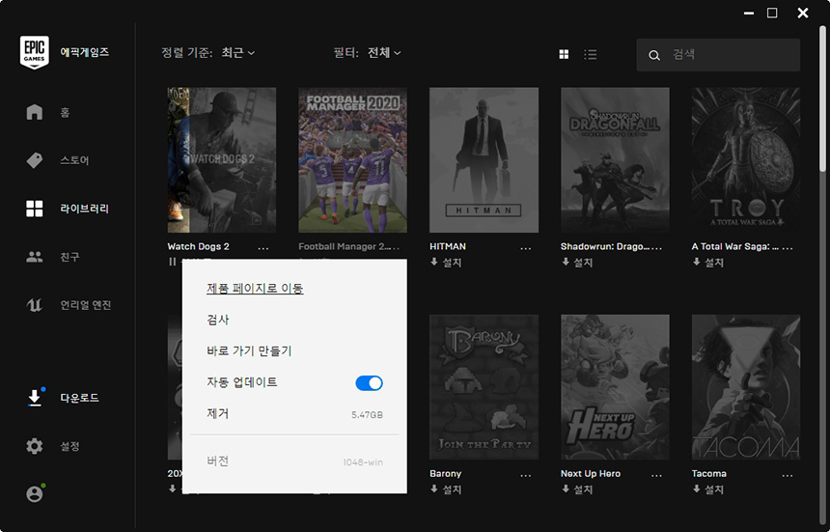Open the 스토어 store tag icon
The image size is (830, 532).
(35, 160)
